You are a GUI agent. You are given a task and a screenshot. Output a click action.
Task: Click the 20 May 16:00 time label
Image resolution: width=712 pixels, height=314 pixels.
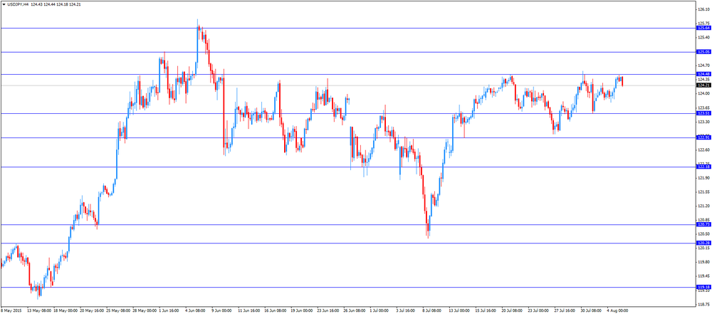[x=91, y=311]
